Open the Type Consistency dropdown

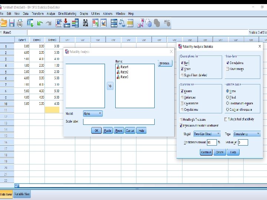tap(247, 134)
